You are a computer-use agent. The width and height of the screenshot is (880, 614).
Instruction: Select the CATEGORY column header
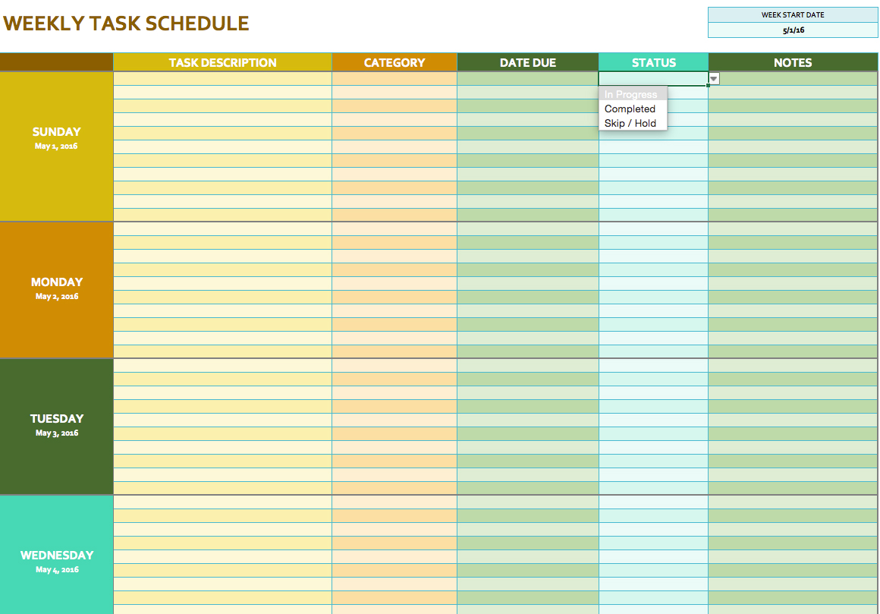click(394, 62)
